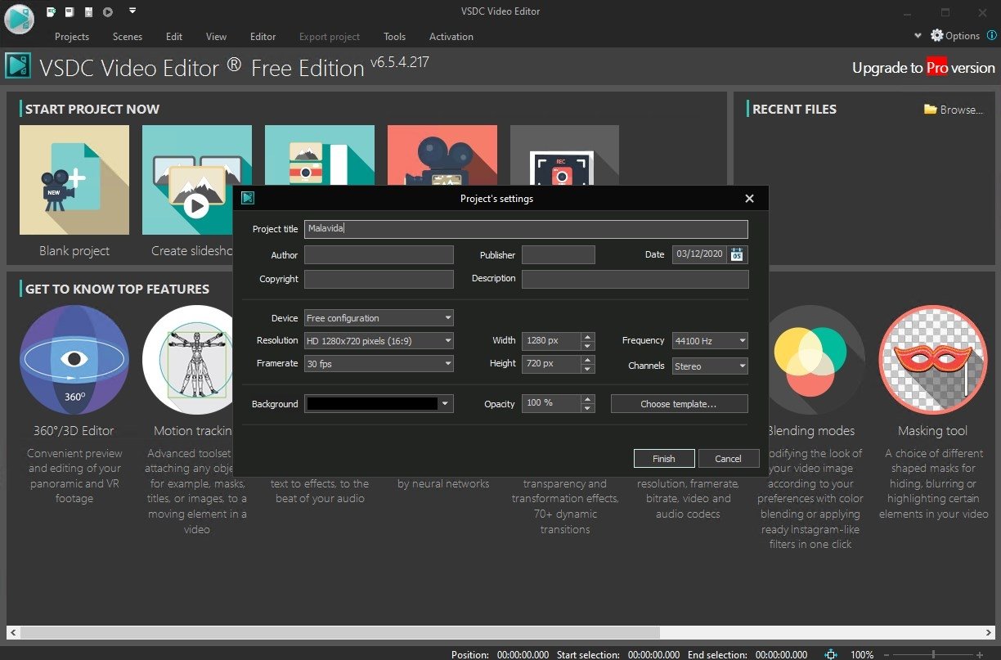1001x660 pixels.
Task: Open the Activation menu
Action: pyautogui.click(x=451, y=36)
